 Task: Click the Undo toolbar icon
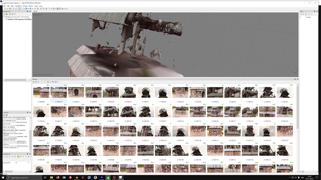tap(13, 9)
